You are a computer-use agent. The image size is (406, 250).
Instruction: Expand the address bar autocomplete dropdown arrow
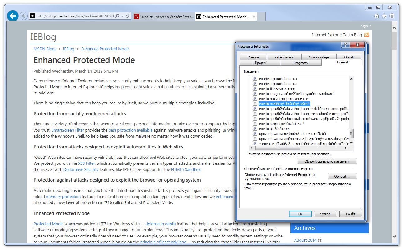point(122,16)
